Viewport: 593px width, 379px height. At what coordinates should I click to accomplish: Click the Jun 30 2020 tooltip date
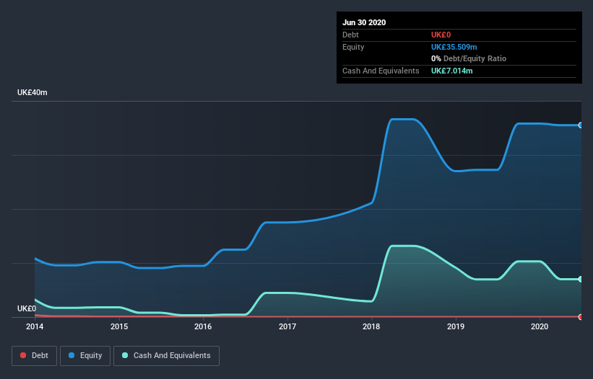[x=364, y=22]
